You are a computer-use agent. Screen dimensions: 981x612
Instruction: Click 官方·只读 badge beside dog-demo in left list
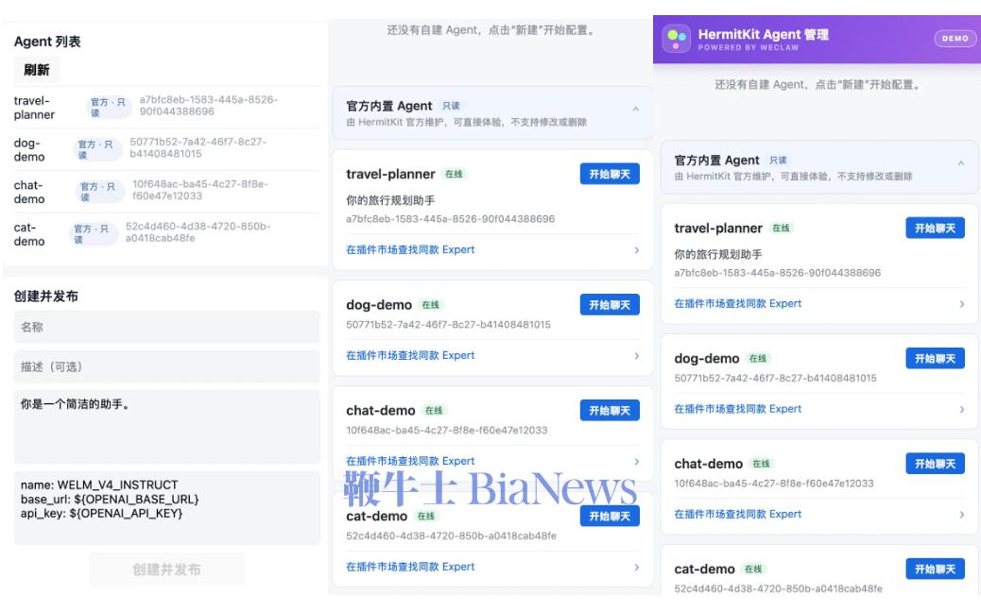95,149
